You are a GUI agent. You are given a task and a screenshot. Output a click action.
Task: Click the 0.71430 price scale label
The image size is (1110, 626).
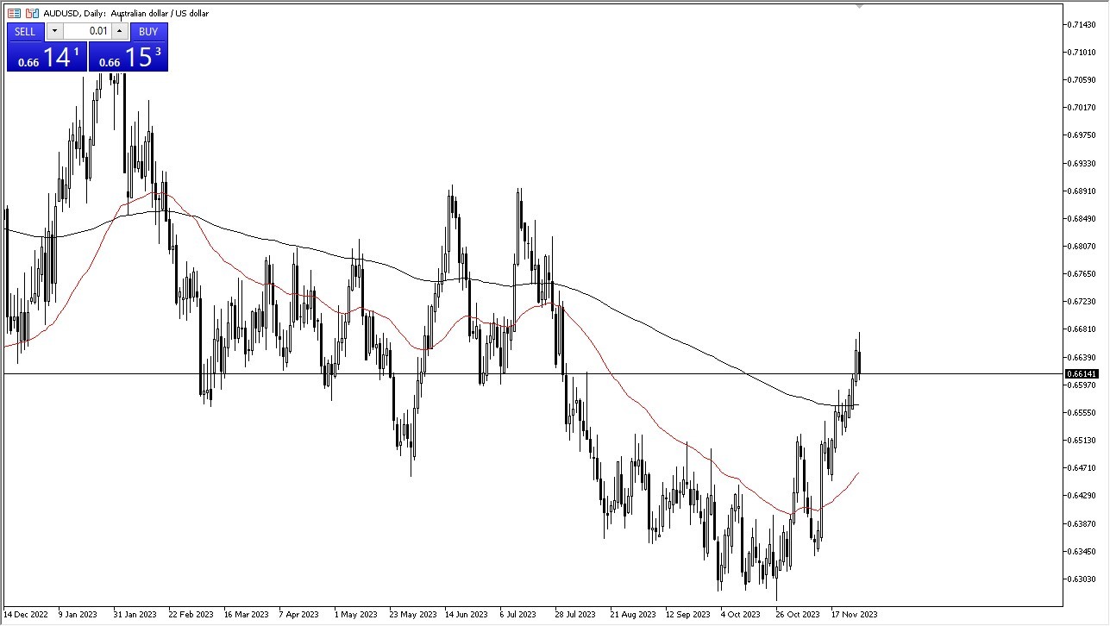pos(1082,24)
